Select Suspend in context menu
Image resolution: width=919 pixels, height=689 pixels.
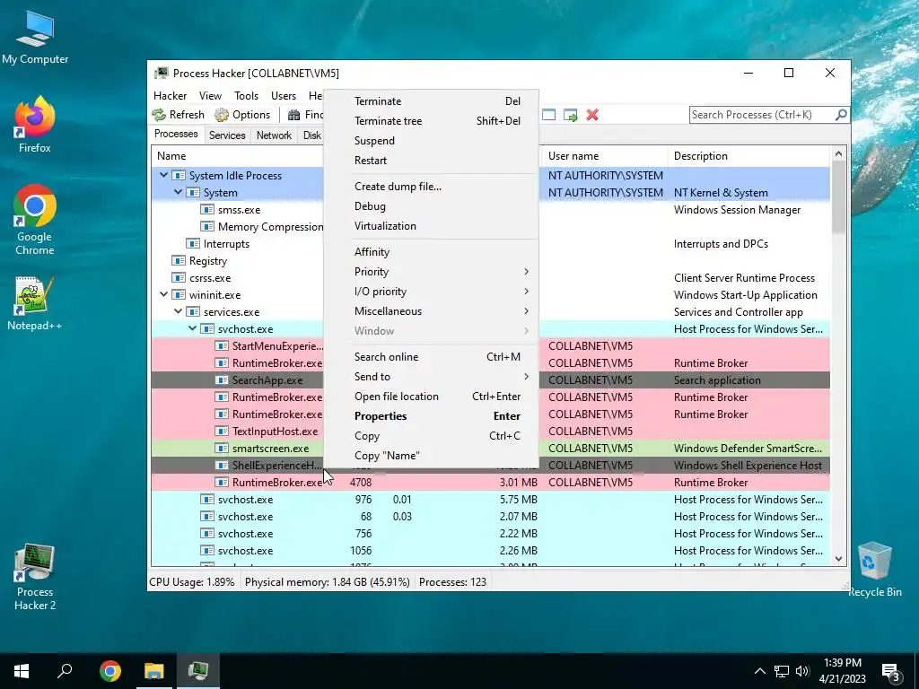click(432, 141)
